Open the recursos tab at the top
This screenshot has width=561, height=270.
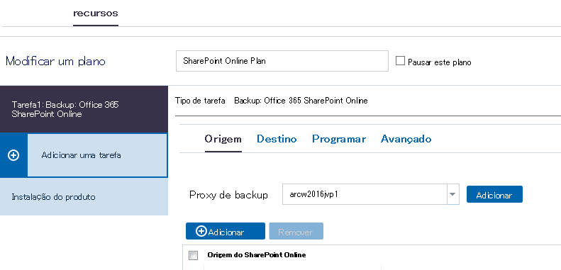tap(96, 13)
